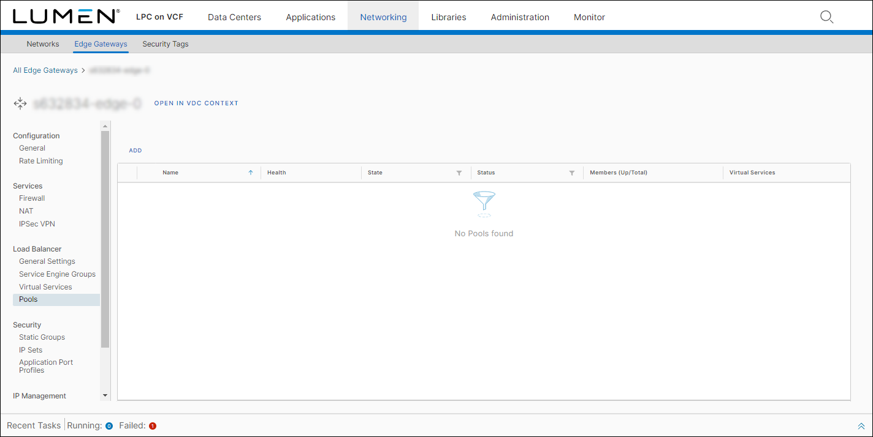Click the Health column header
Viewport: 873px width, 437px height.
[x=276, y=173]
